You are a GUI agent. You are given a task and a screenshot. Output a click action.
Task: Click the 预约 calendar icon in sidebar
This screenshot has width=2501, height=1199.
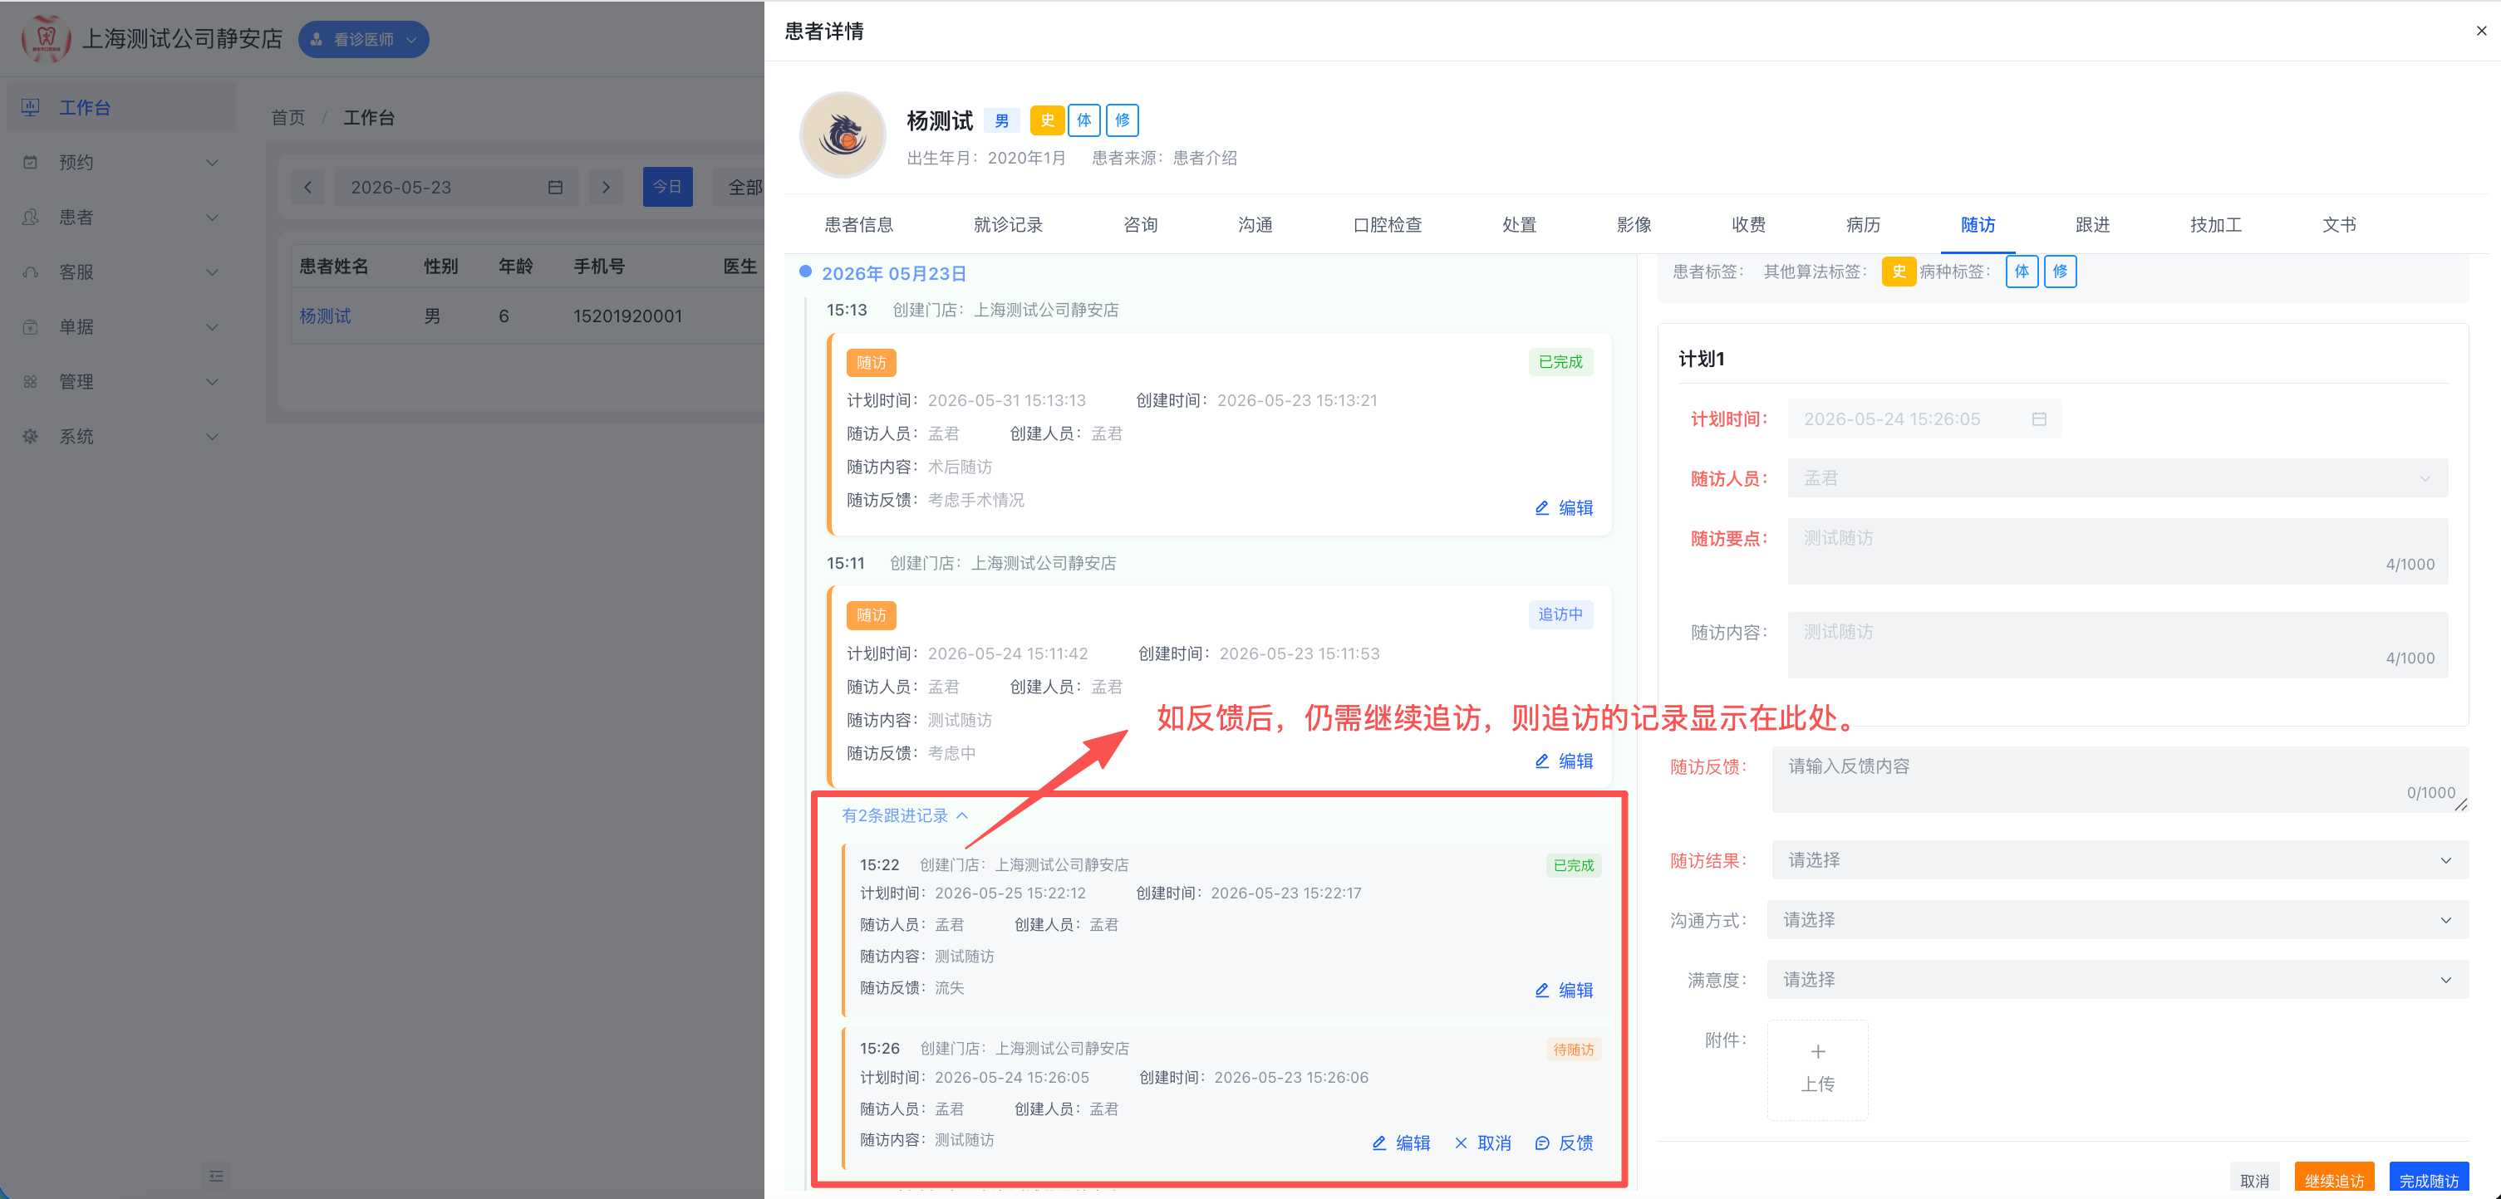click(x=30, y=162)
